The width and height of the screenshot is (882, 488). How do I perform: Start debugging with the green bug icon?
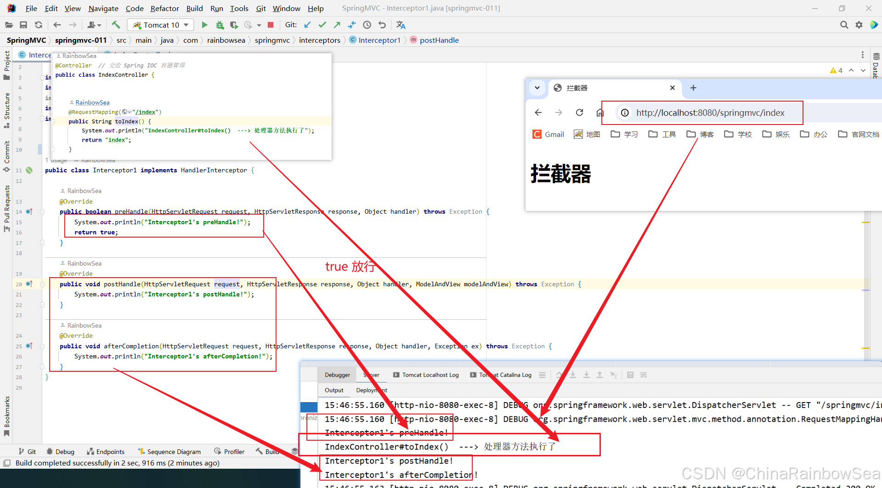click(x=220, y=25)
